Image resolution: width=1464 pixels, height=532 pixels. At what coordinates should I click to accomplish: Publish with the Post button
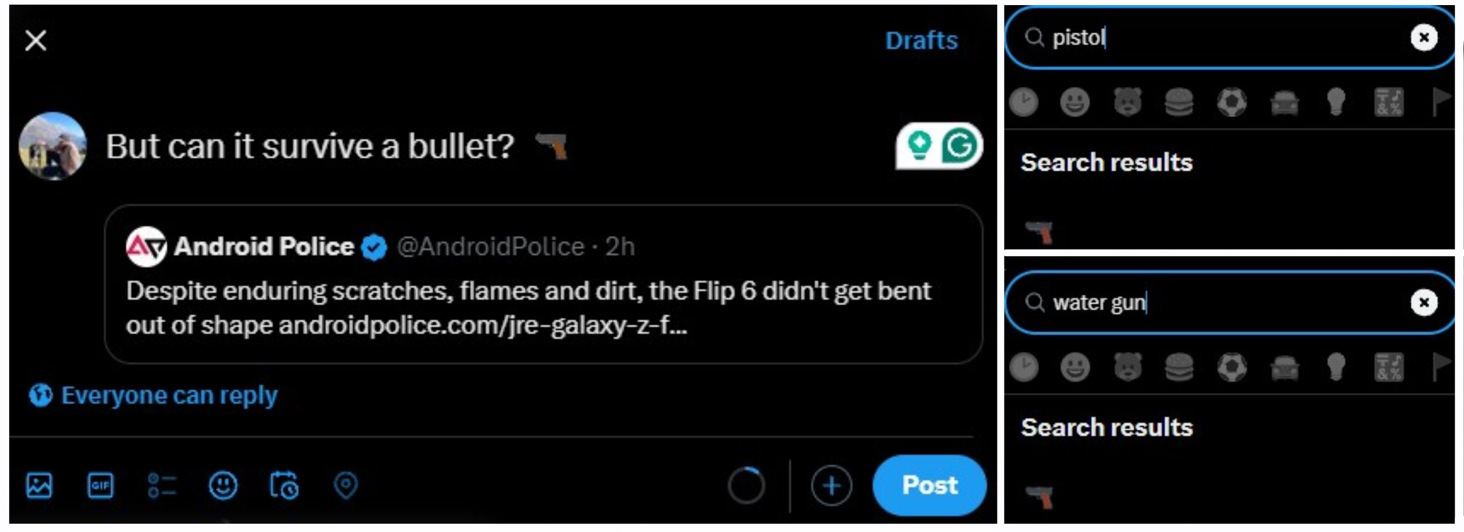pos(928,484)
